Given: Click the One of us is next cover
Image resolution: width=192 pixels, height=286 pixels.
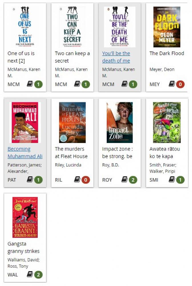Looking at the screenshot, I should (x=25, y=27).
